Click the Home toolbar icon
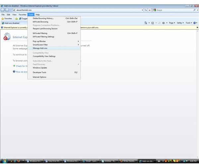This screenshot has height=165, width=199. click(x=146, y=23)
